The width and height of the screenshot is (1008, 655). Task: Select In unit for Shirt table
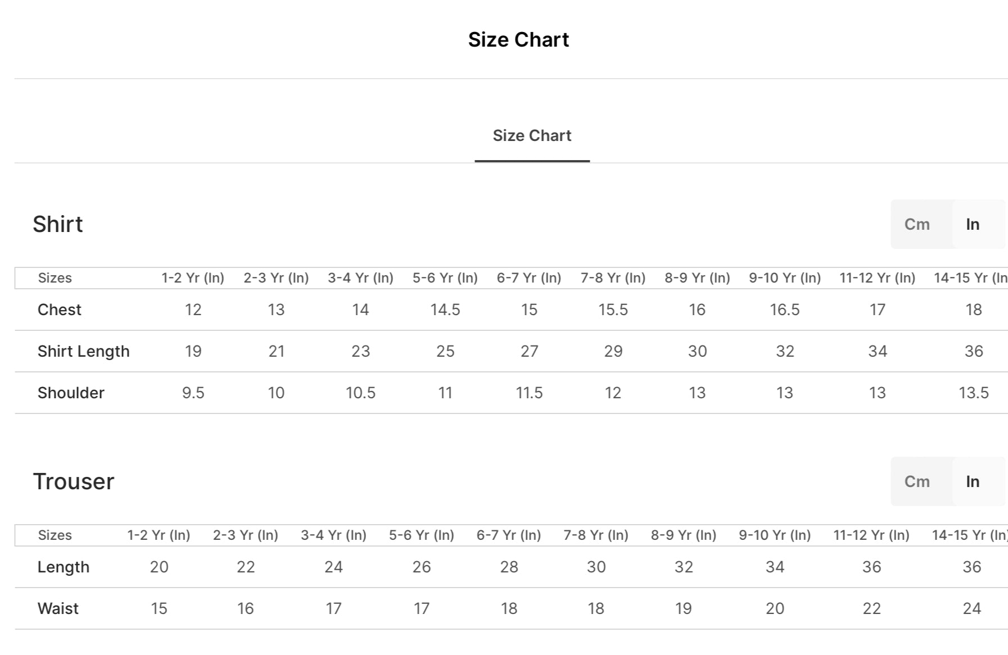(973, 224)
